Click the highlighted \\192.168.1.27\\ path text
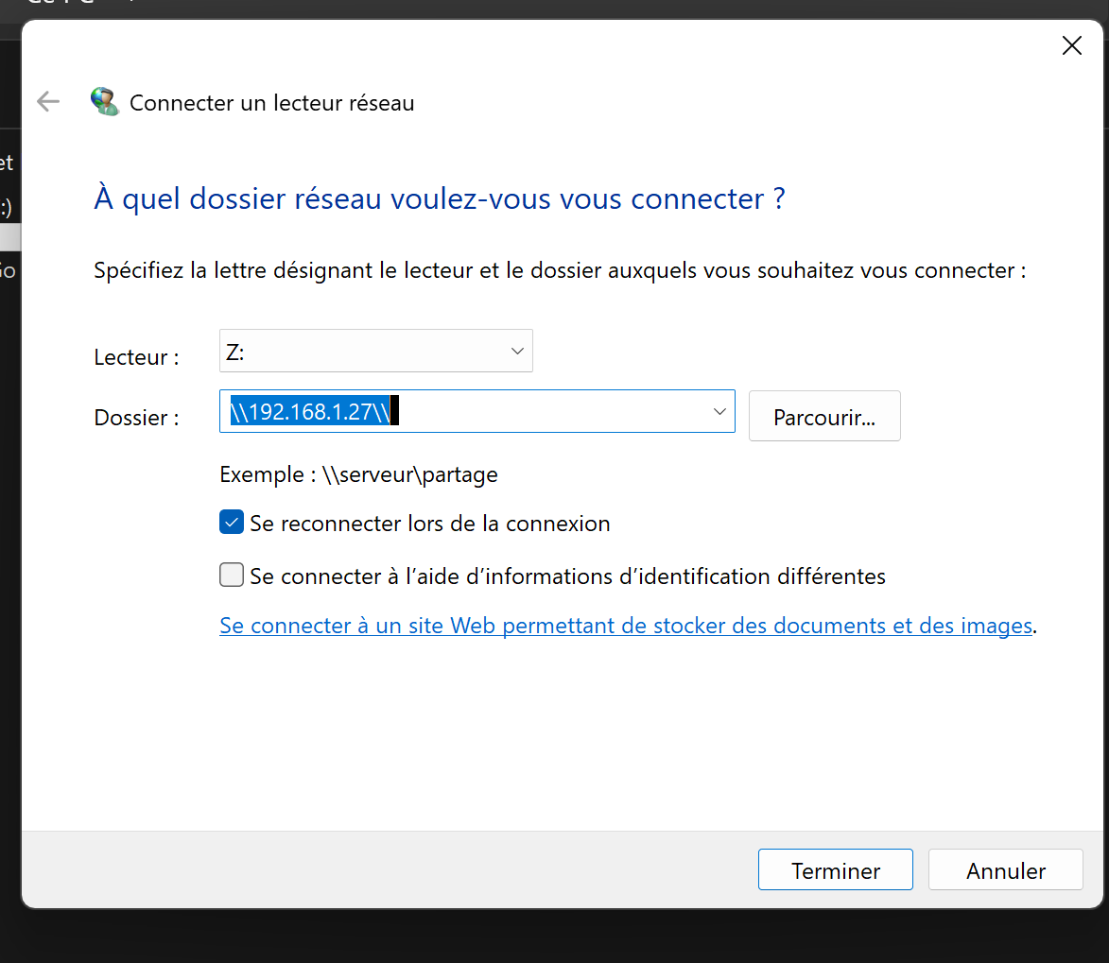This screenshot has width=1109, height=963. tap(309, 412)
